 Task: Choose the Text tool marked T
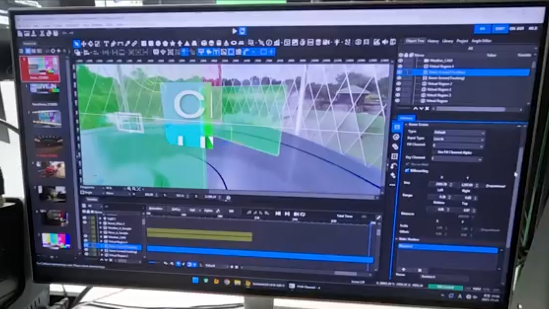[106, 43]
